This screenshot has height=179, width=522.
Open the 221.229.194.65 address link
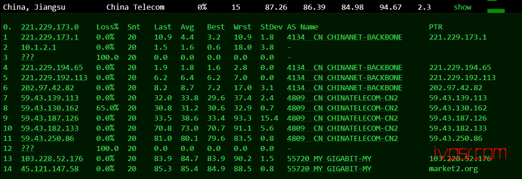click(x=52, y=68)
